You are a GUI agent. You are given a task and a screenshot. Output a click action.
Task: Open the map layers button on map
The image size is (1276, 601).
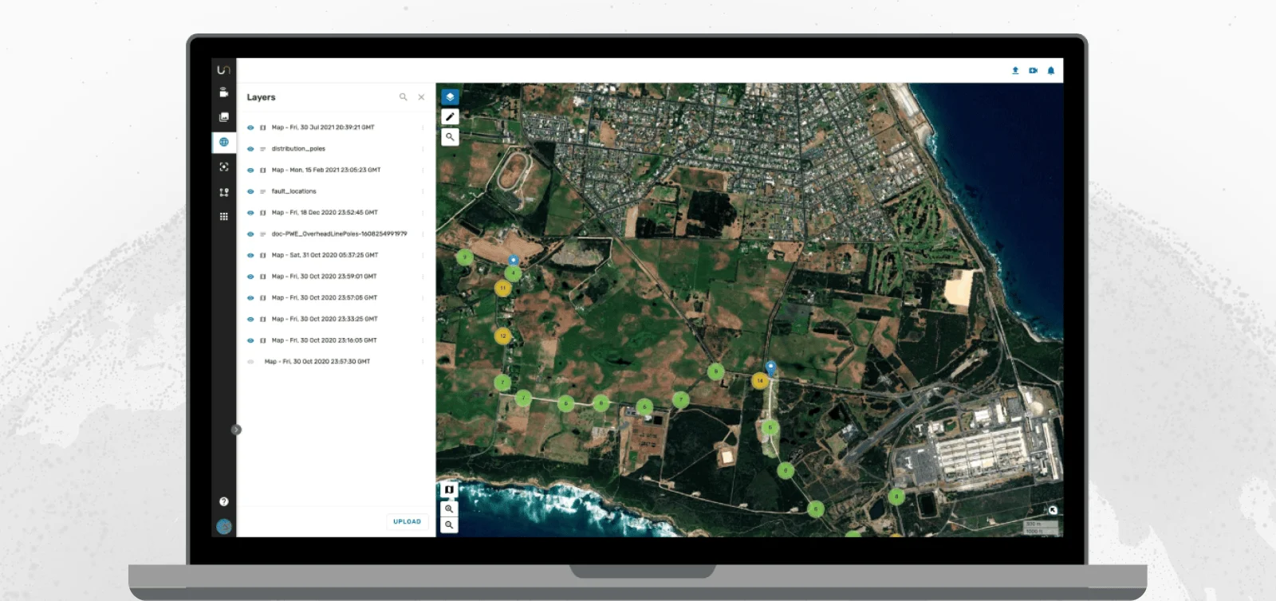450,96
